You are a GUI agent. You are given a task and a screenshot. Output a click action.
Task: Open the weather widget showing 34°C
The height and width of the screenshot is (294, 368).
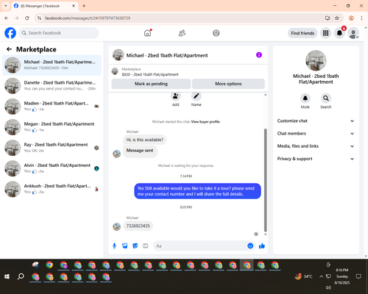tap(304, 276)
